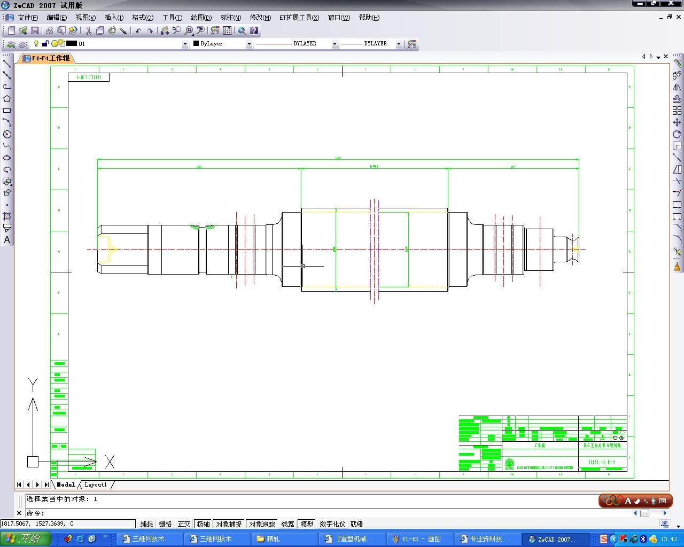684x547 pixels.
Task: Select the Hatch fill tool
Action: pos(7,216)
